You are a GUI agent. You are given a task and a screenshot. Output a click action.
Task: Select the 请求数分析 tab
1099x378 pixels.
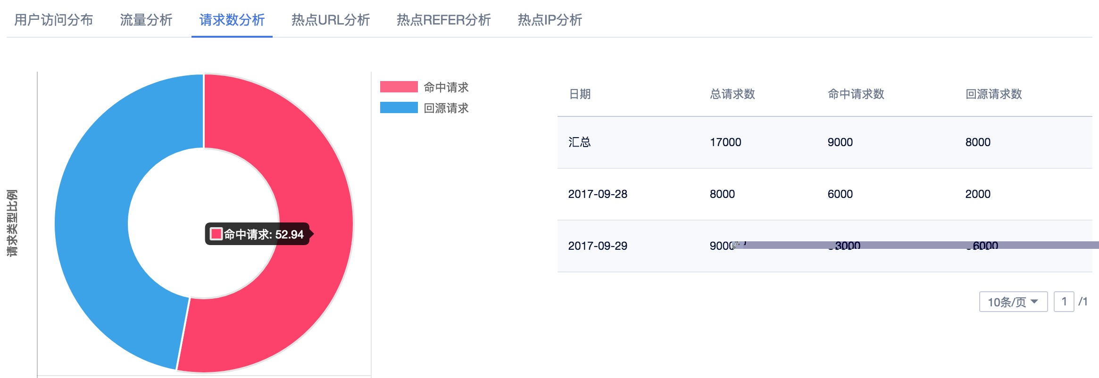[232, 20]
